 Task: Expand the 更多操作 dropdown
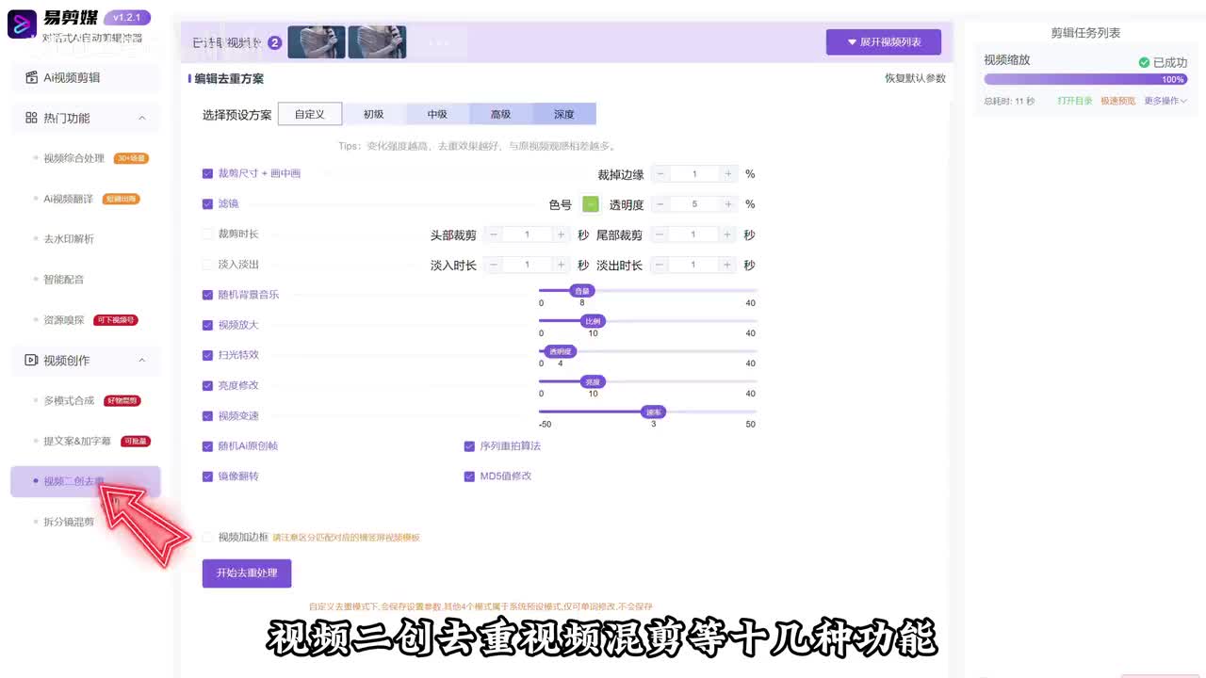point(1165,101)
